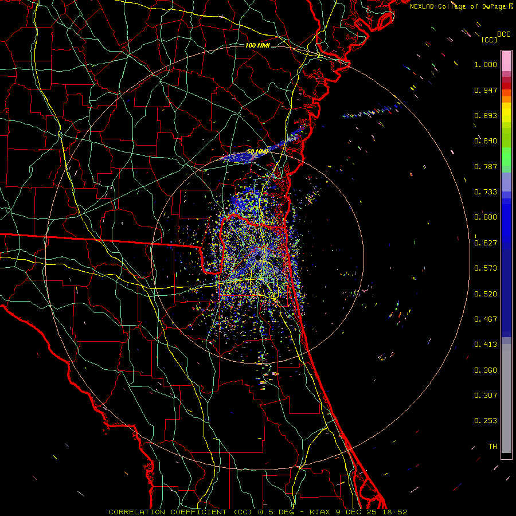
Task: Click the TH threshold label
Action: pos(492,447)
